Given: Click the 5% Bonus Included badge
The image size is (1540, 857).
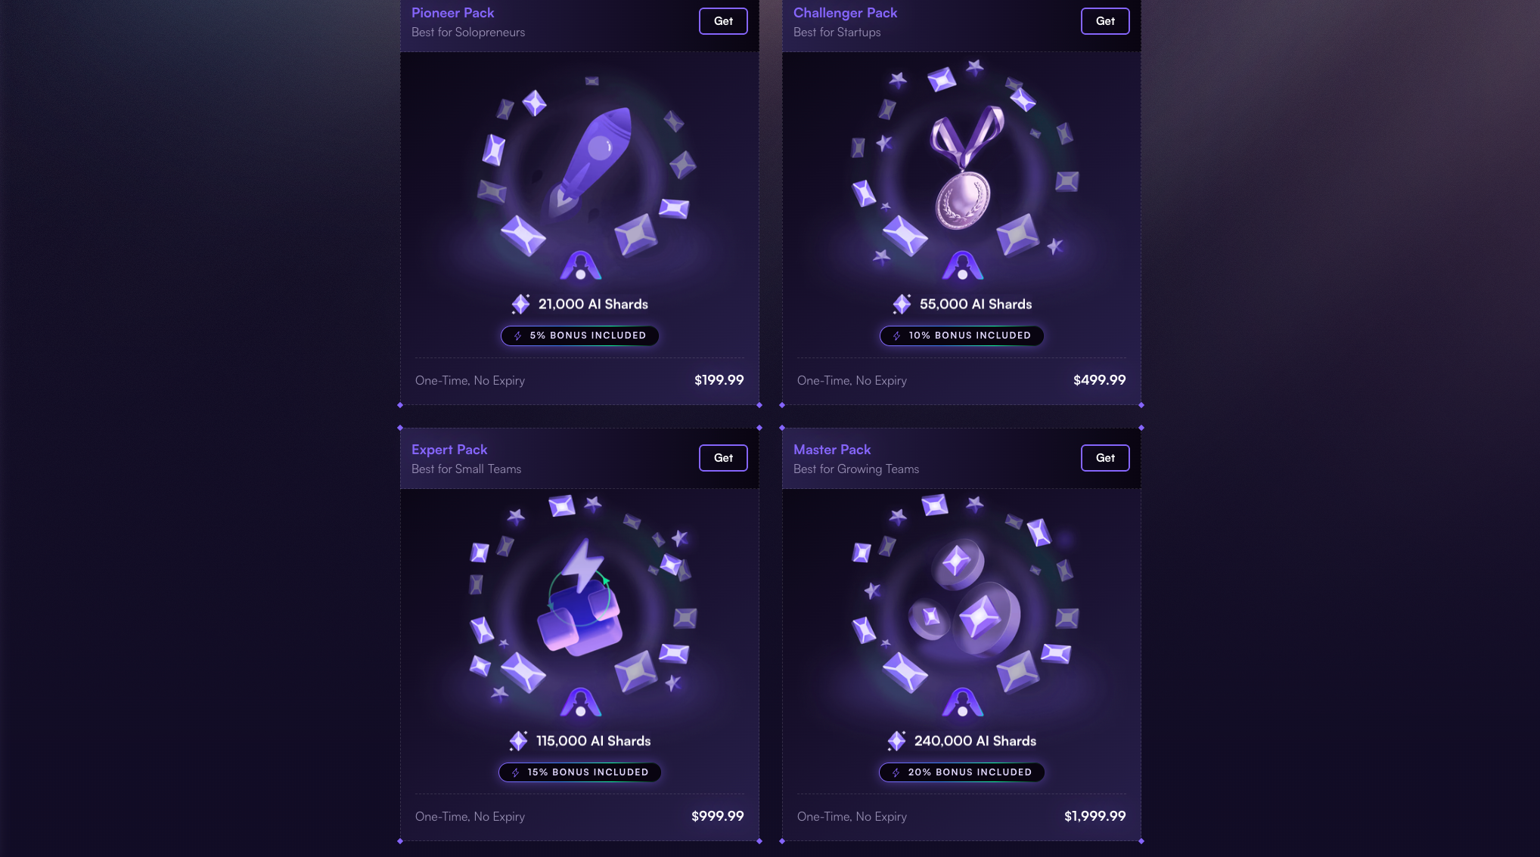Looking at the screenshot, I should coord(580,336).
